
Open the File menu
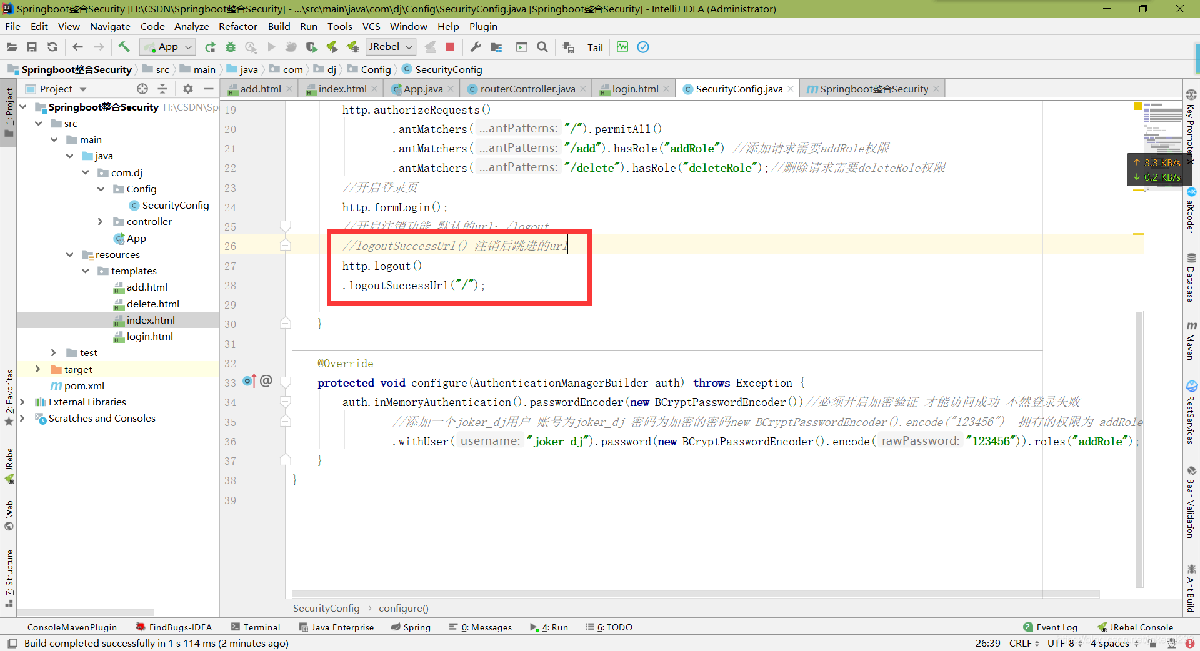[x=12, y=26]
